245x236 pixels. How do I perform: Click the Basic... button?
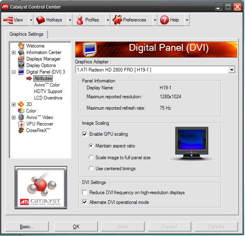coord(27,227)
